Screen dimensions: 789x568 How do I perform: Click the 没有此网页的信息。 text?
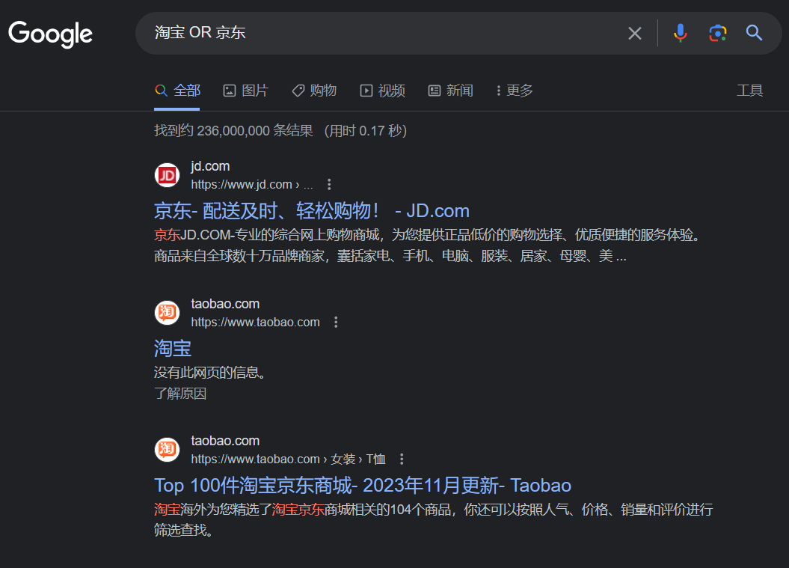coord(210,372)
